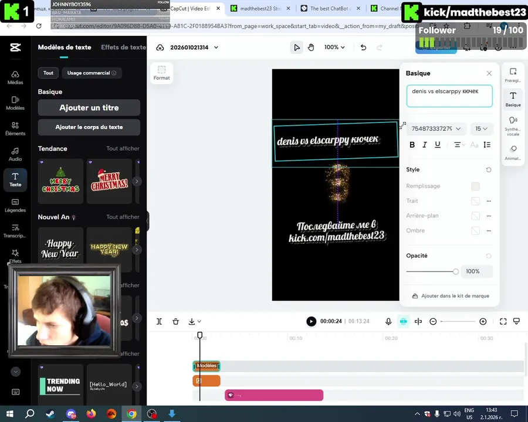
Task: Zoom in the timeline with plus
Action: click(x=483, y=322)
